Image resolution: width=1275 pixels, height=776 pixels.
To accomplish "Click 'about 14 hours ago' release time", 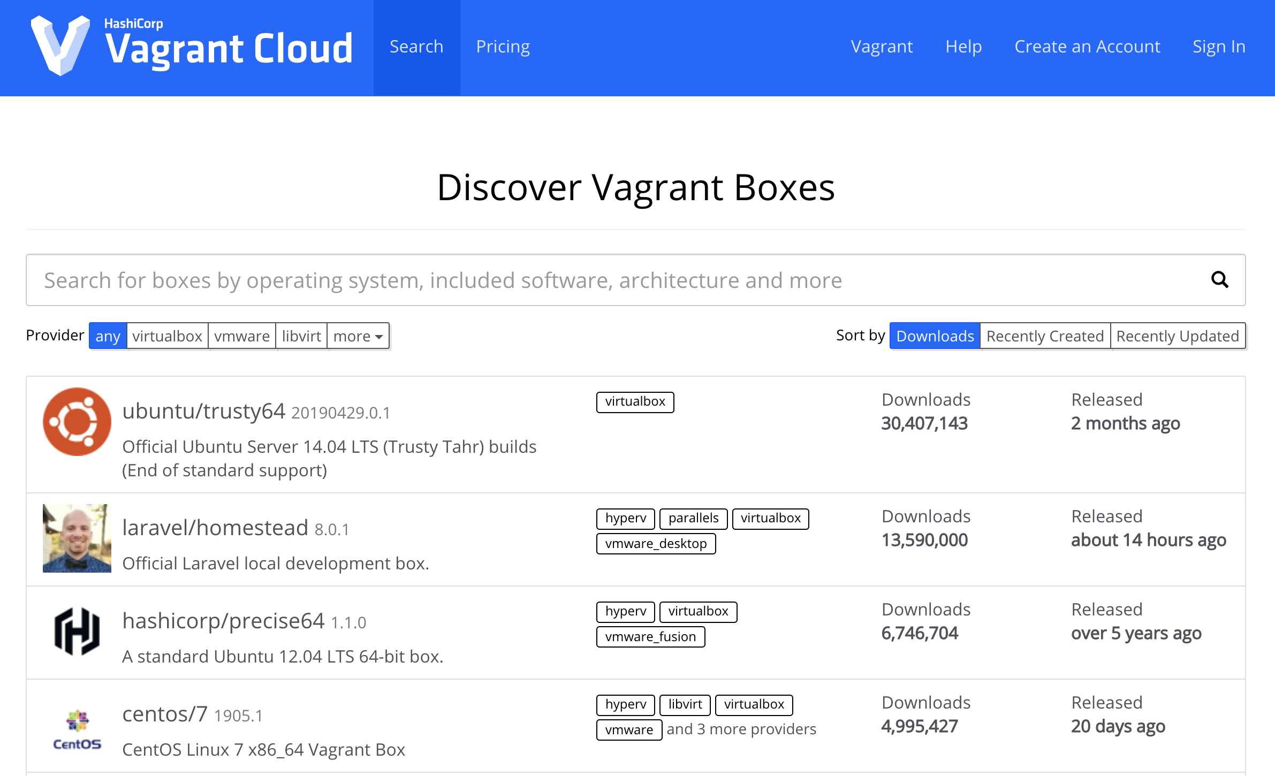I will (x=1149, y=540).
